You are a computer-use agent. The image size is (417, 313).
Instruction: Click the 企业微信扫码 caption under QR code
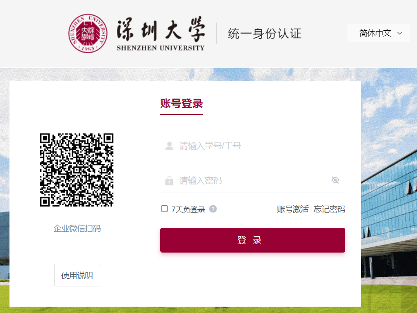click(77, 229)
